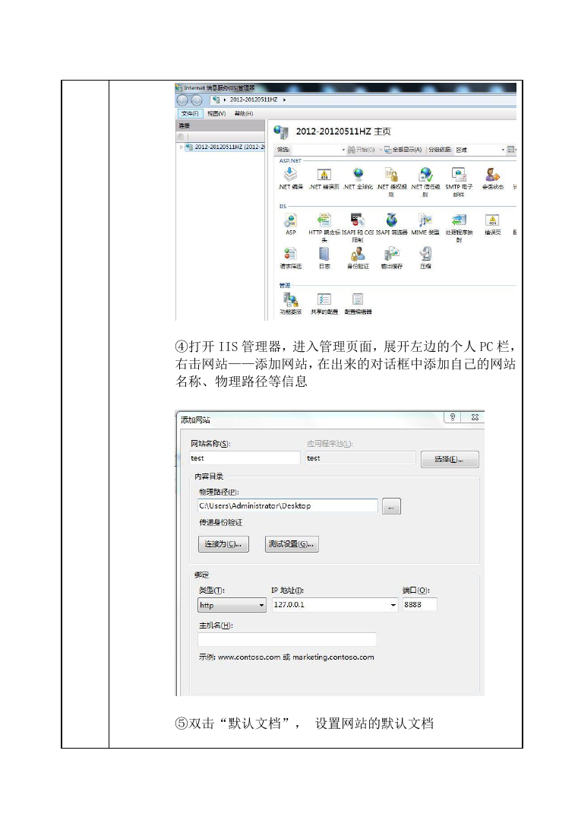578x817 pixels.
Task: Click the 端口 field showing 8888
Action: (x=419, y=605)
